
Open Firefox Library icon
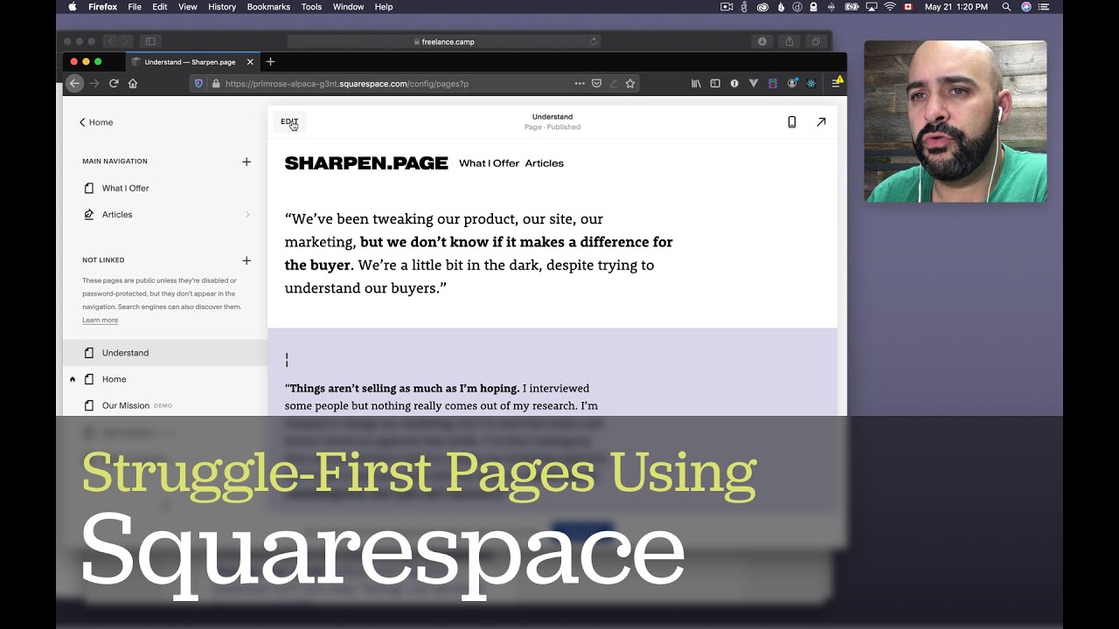pos(697,84)
